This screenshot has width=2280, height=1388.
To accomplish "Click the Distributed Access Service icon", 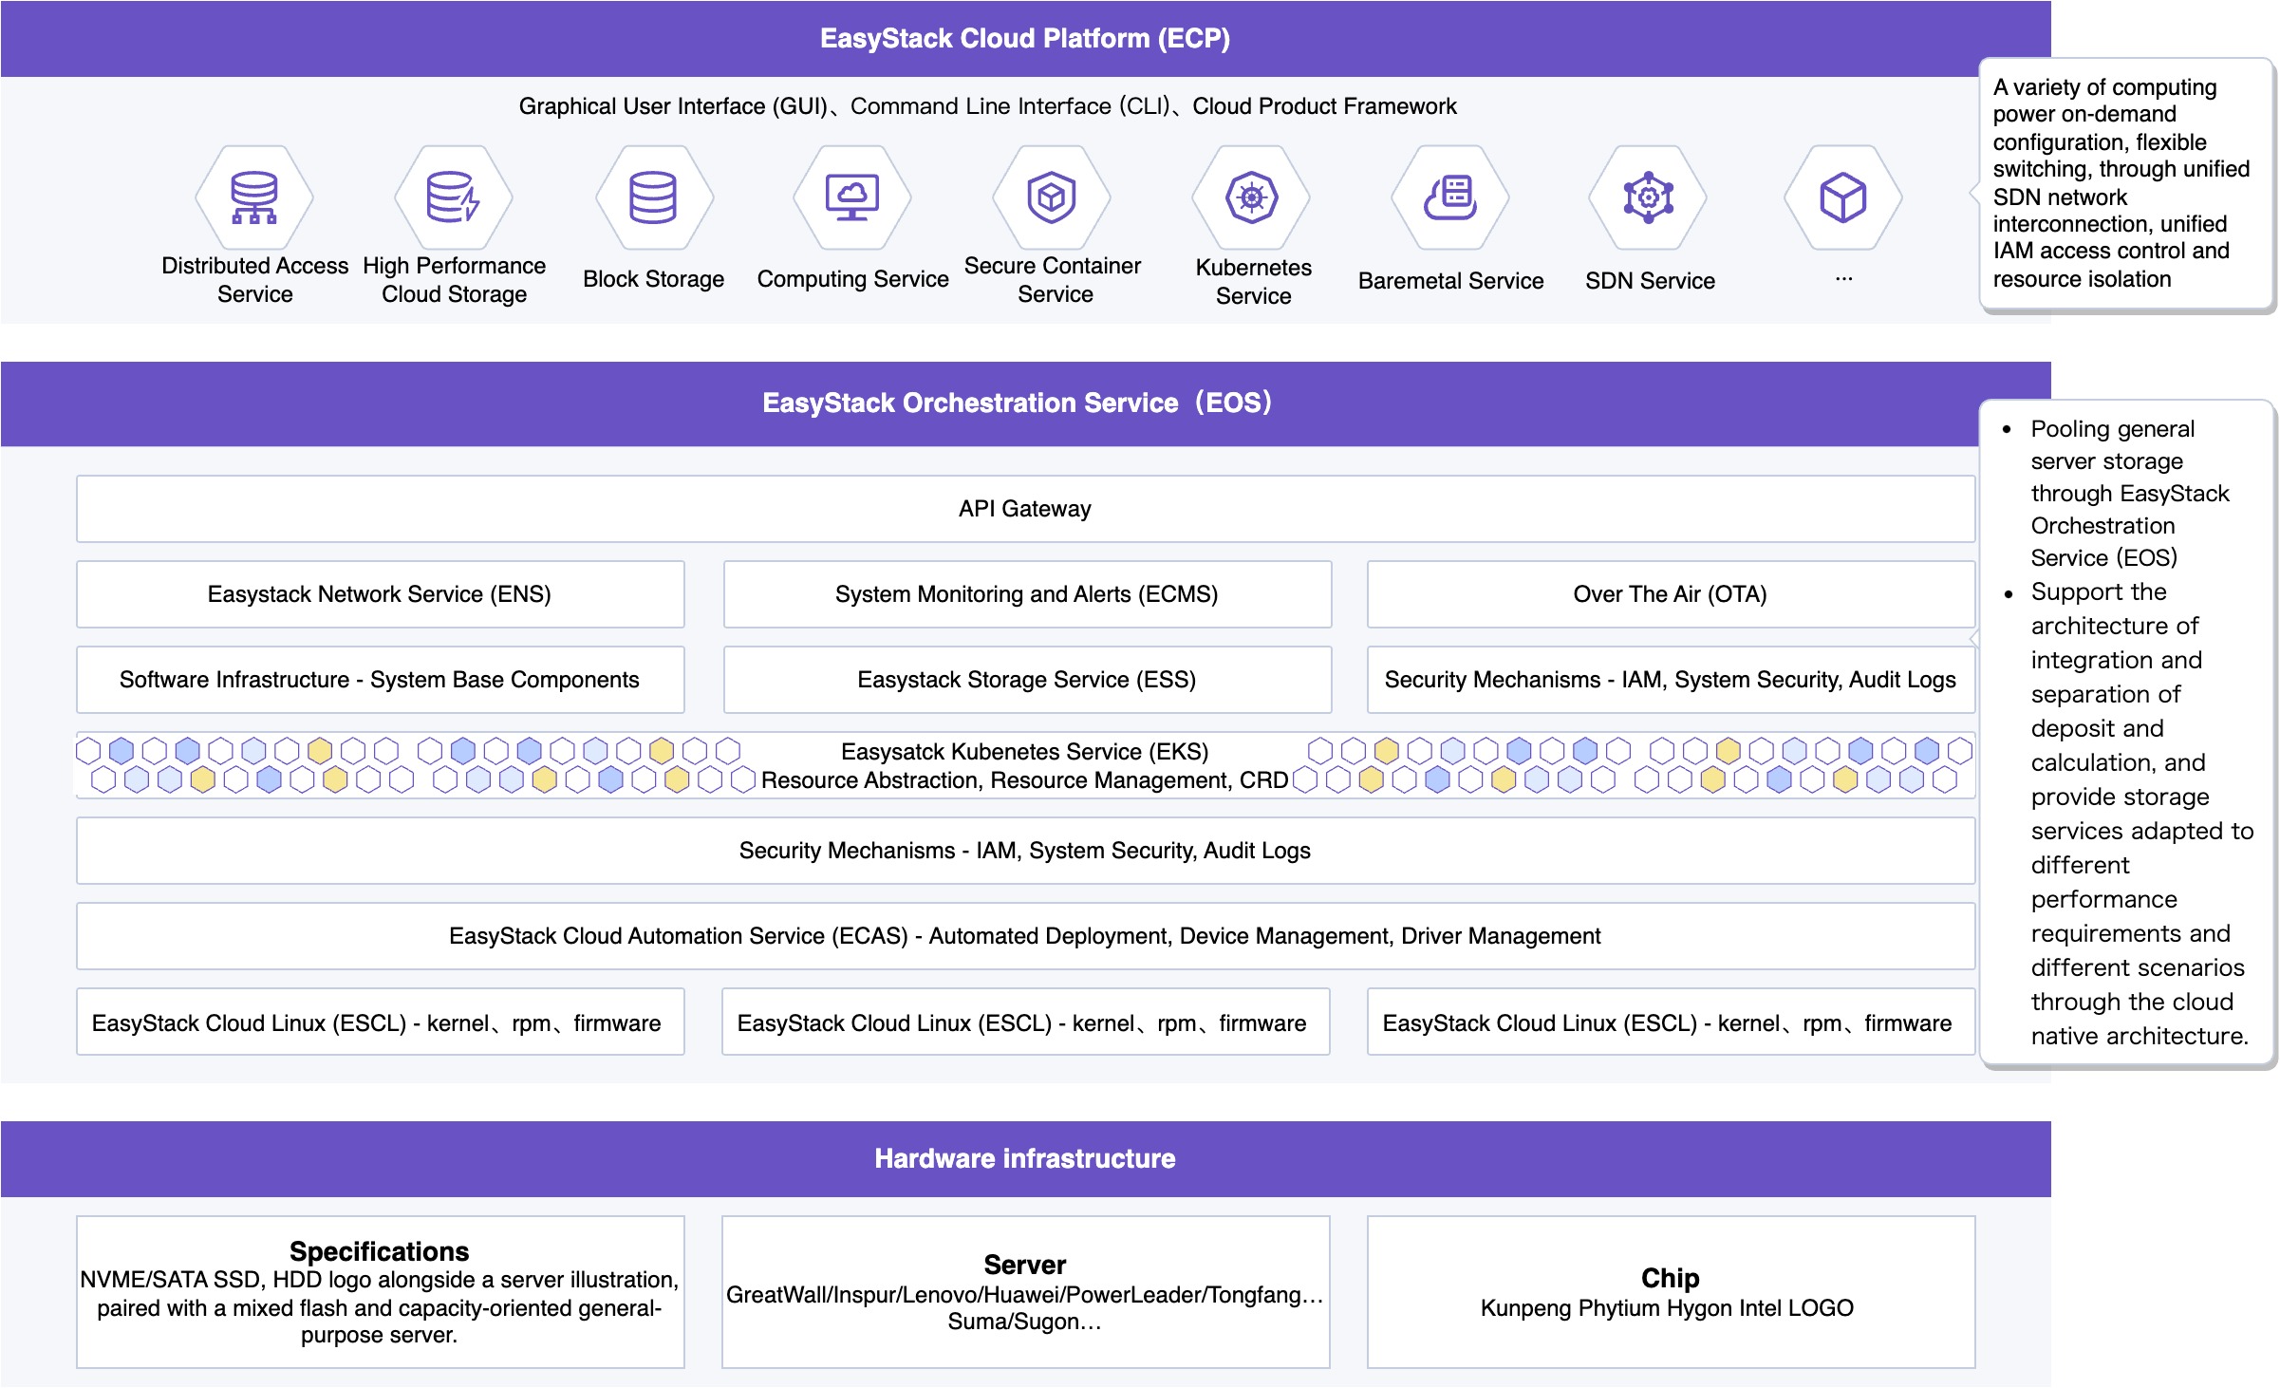I will pos(254,197).
